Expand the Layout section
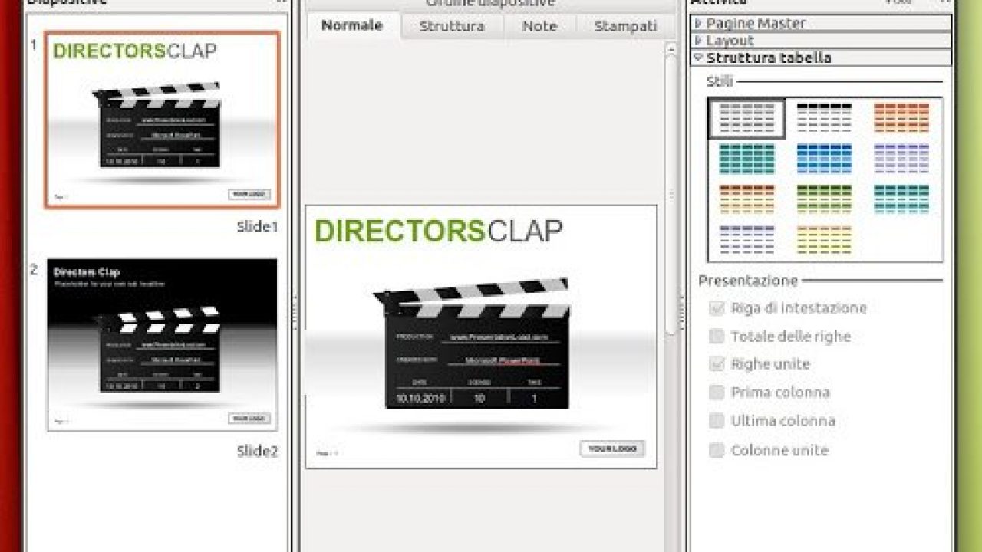Screen dimensions: 982x552 [698, 41]
